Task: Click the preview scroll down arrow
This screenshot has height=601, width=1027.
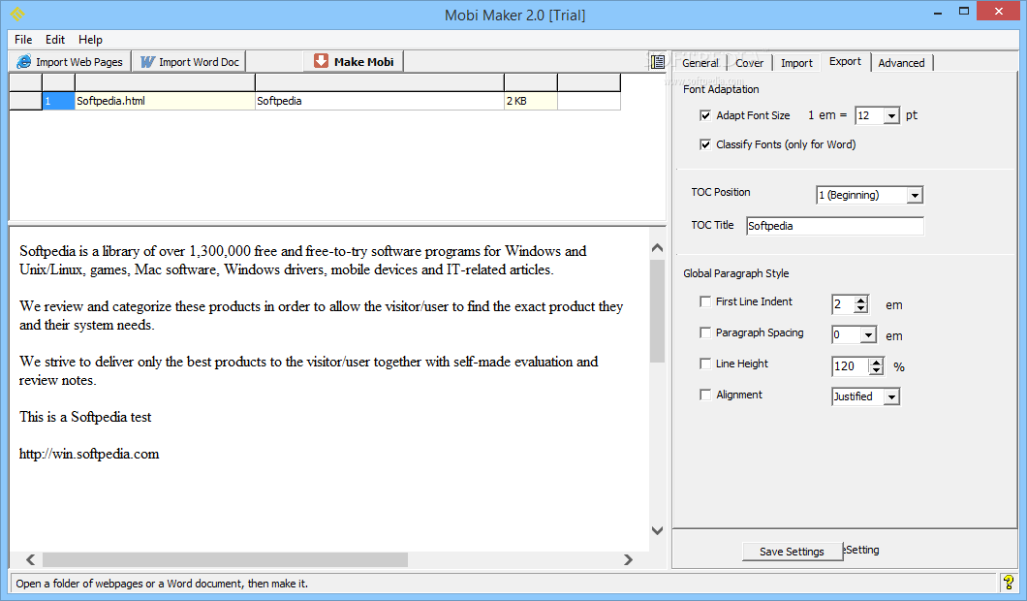Action: 658,531
